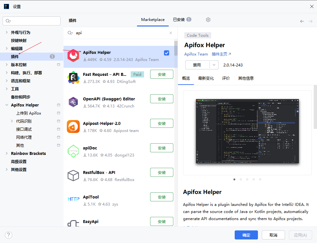Click project-level icon next to 接口调试

59,129
